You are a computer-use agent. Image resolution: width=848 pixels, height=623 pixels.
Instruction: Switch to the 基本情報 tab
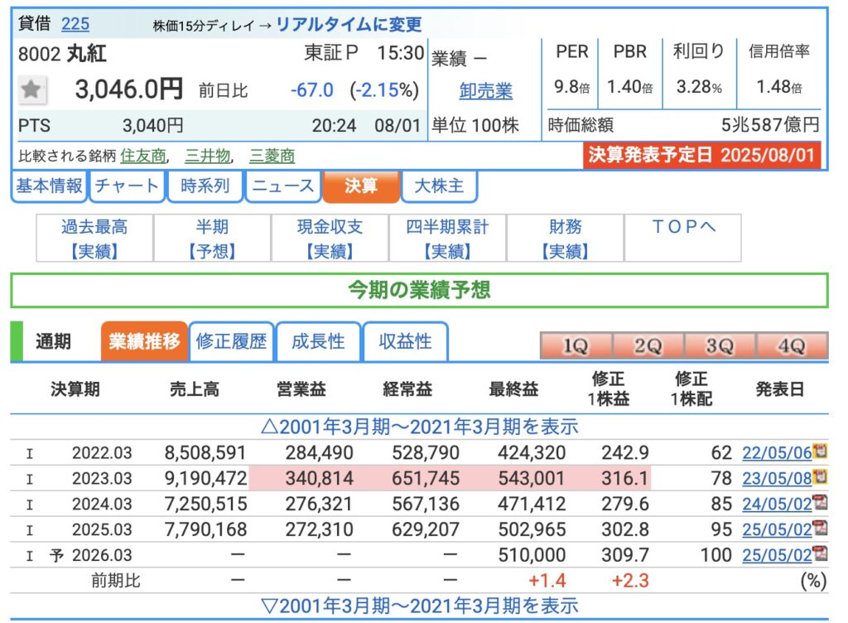point(49,186)
